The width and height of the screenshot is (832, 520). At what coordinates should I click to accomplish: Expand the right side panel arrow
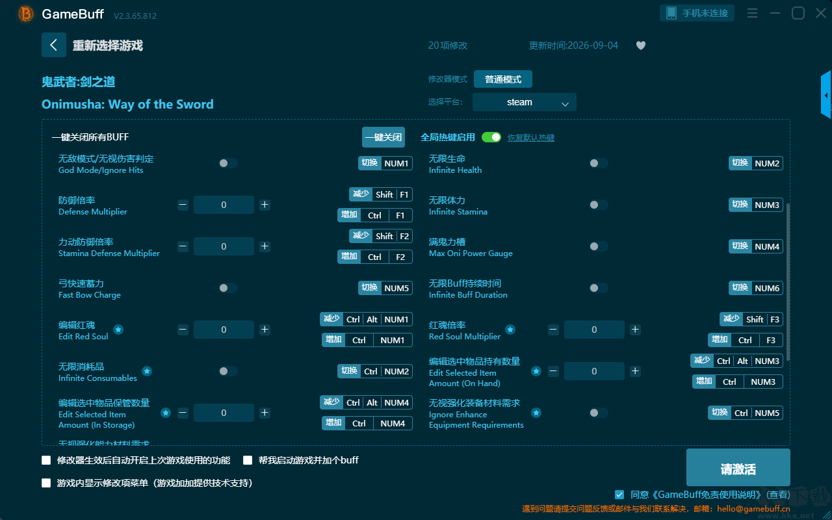tap(826, 95)
